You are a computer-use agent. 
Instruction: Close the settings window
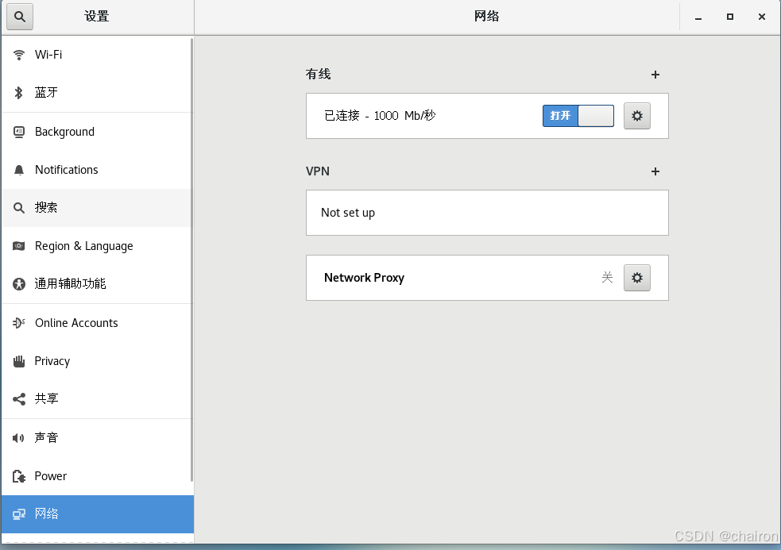[x=762, y=17]
